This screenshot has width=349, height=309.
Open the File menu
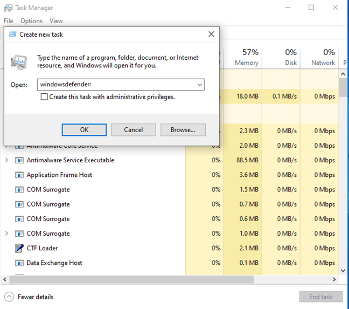(9, 21)
